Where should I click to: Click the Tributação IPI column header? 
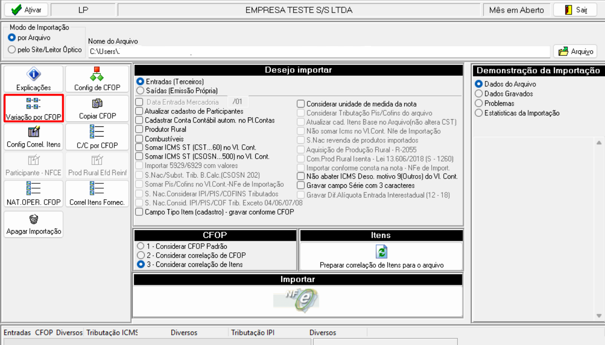(253, 332)
